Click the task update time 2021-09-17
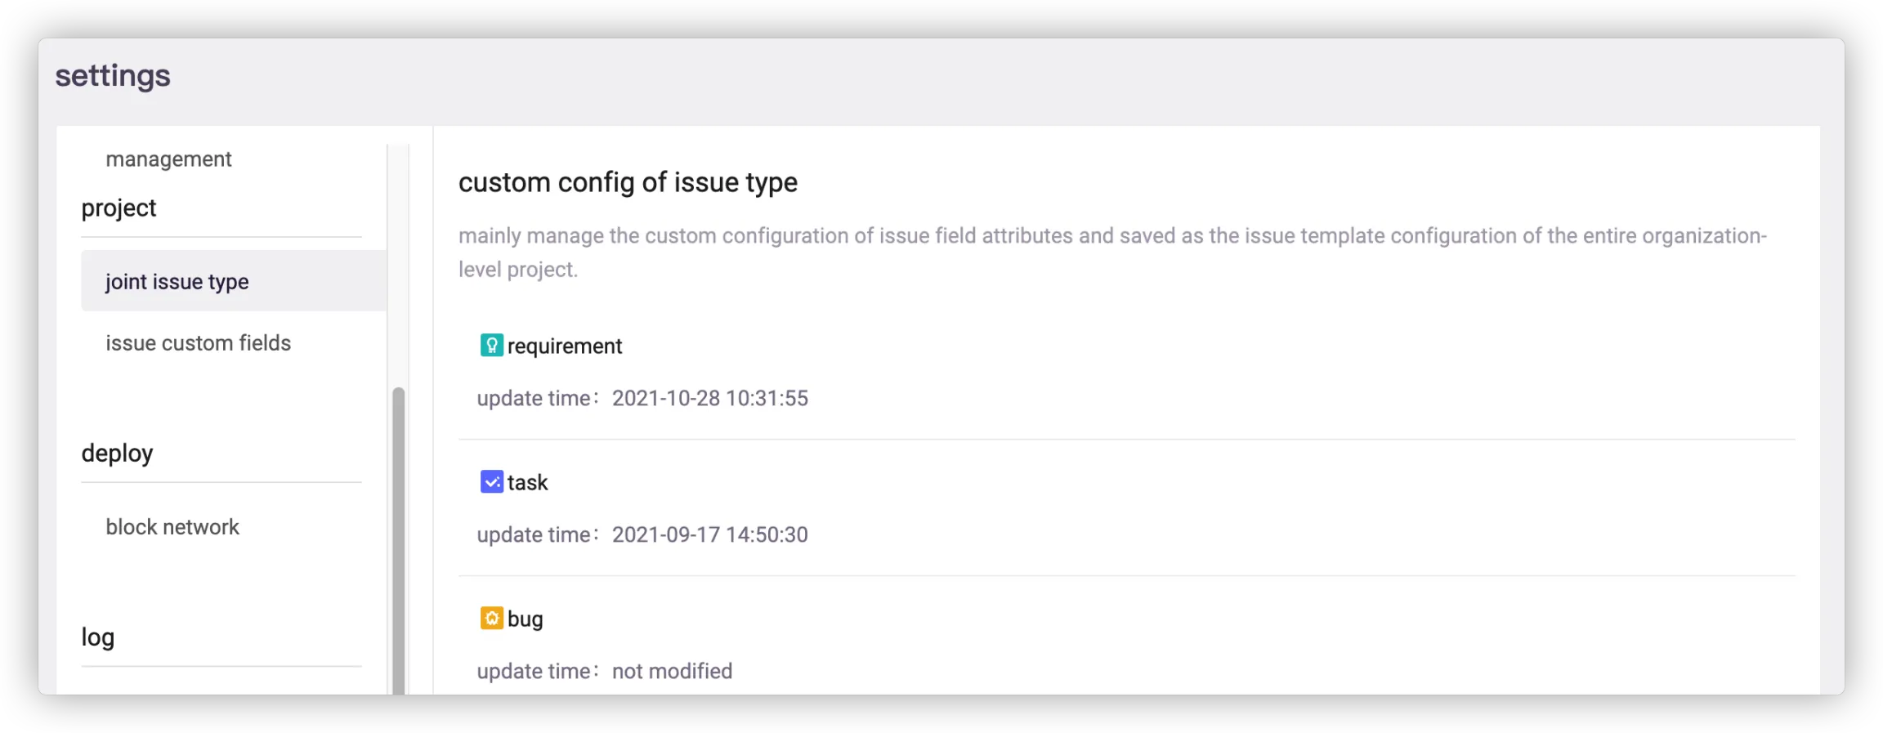Screen dimensions: 1883x733 pos(709,535)
